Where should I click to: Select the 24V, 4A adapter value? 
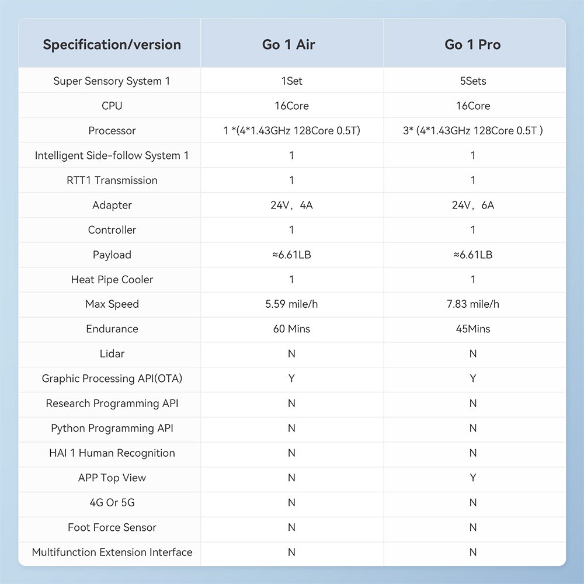tap(291, 205)
